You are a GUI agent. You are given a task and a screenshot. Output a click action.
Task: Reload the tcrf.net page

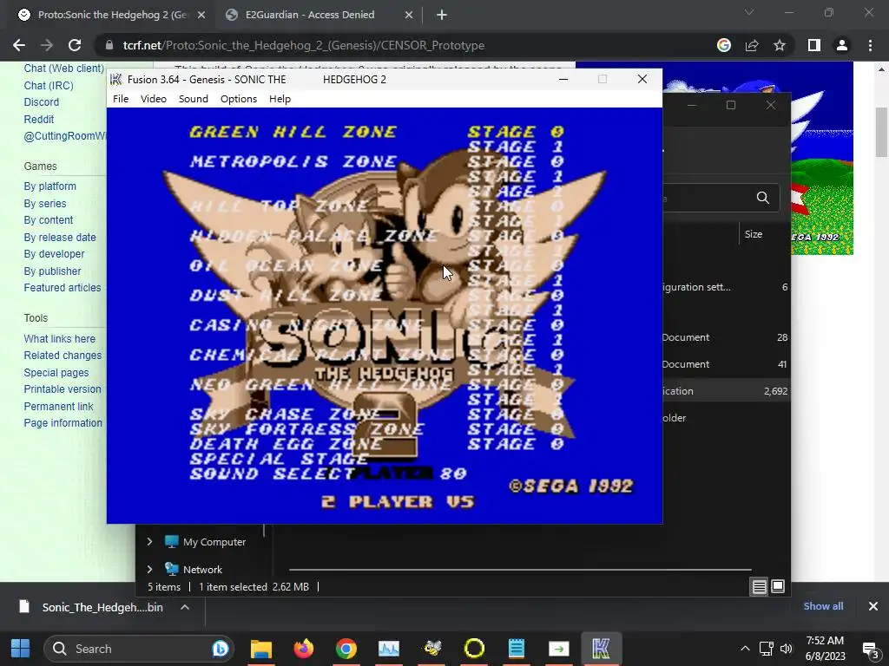click(x=75, y=45)
